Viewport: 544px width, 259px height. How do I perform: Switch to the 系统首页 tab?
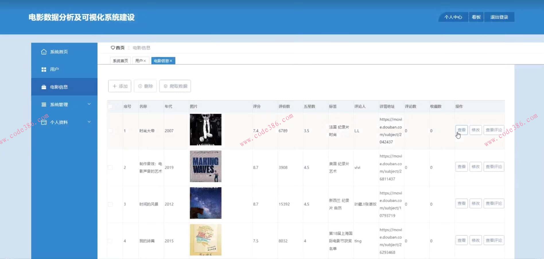click(120, 60)
